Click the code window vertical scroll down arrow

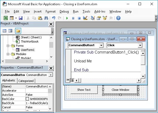tap(143, 76)
